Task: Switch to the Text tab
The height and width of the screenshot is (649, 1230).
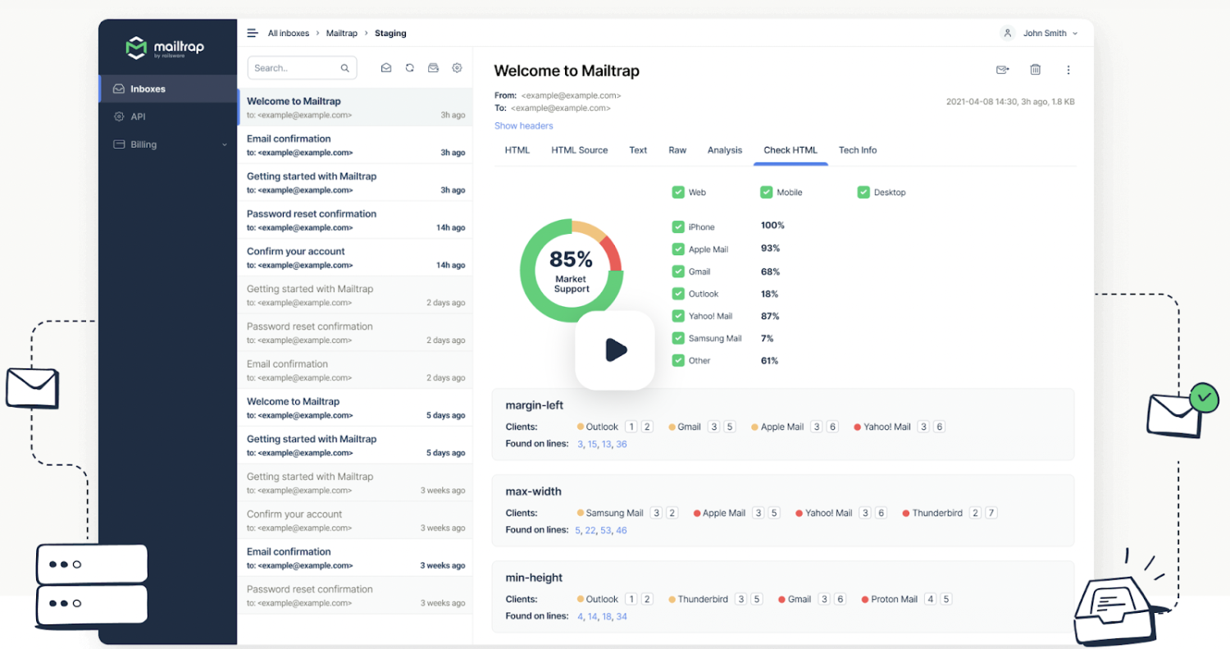Action: pos(638,150)
